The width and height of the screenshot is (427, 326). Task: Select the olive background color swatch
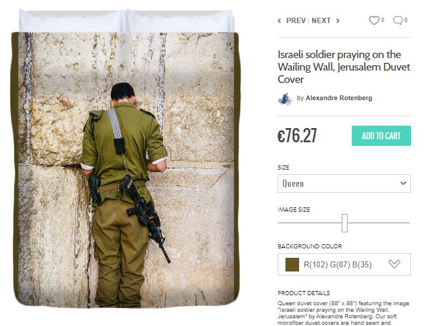292,264
